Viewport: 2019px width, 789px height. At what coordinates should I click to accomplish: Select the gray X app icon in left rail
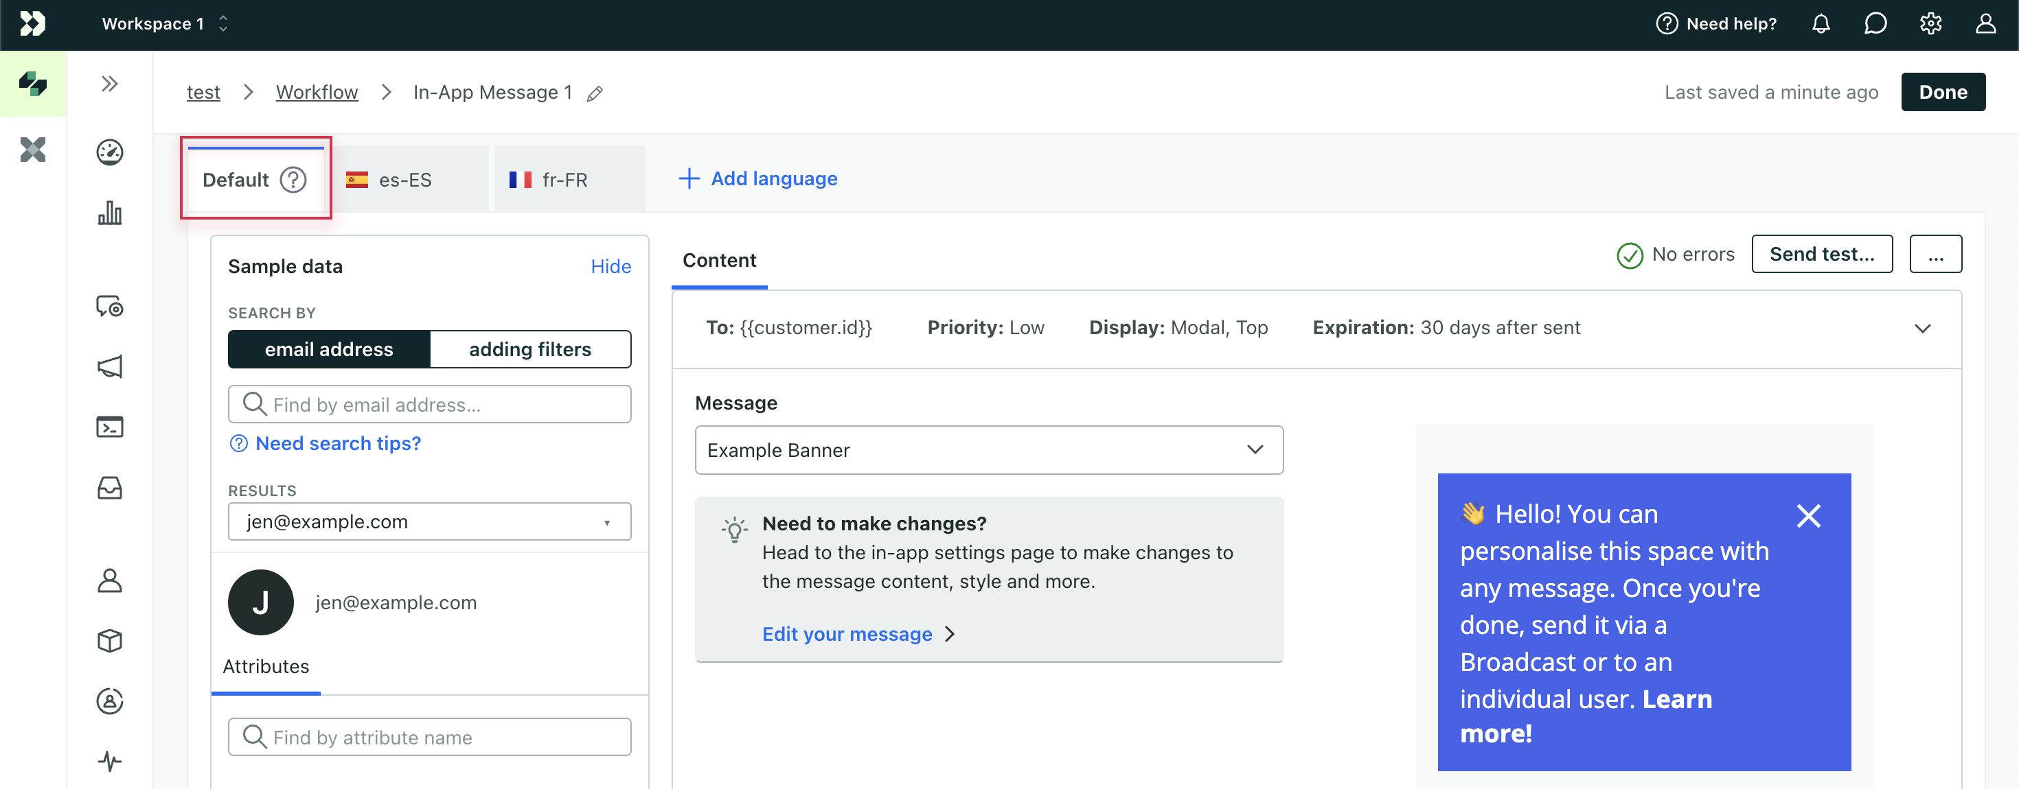pos(33,150)
